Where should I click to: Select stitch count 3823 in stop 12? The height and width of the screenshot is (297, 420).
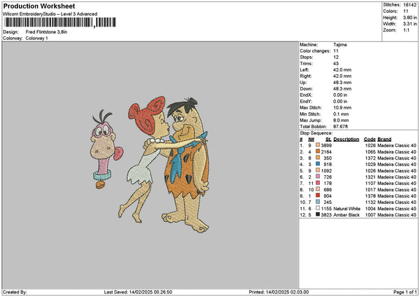(326, 215)
